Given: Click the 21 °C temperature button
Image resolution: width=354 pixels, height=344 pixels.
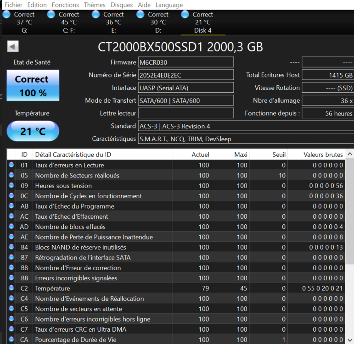Looking at the screenshot, I should pos(33,131).
